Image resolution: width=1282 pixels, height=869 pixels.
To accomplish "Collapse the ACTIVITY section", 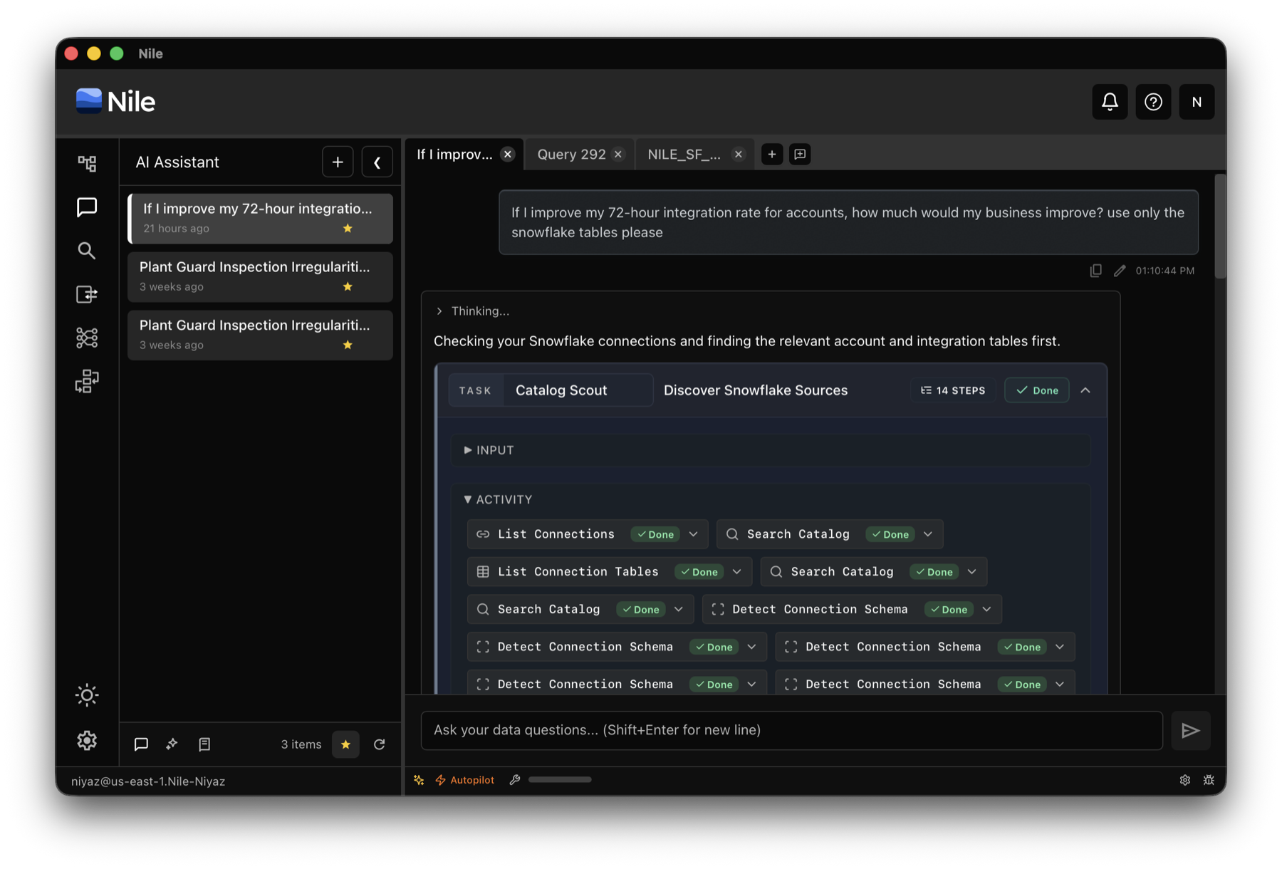I will point(499,499).
